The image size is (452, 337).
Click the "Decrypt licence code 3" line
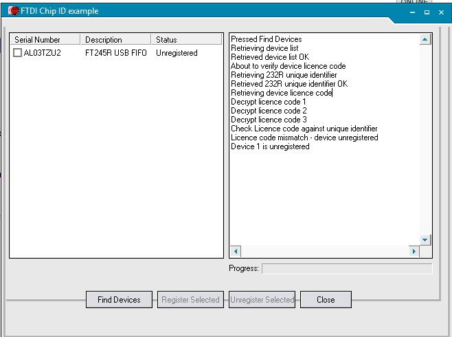[269, 120]
